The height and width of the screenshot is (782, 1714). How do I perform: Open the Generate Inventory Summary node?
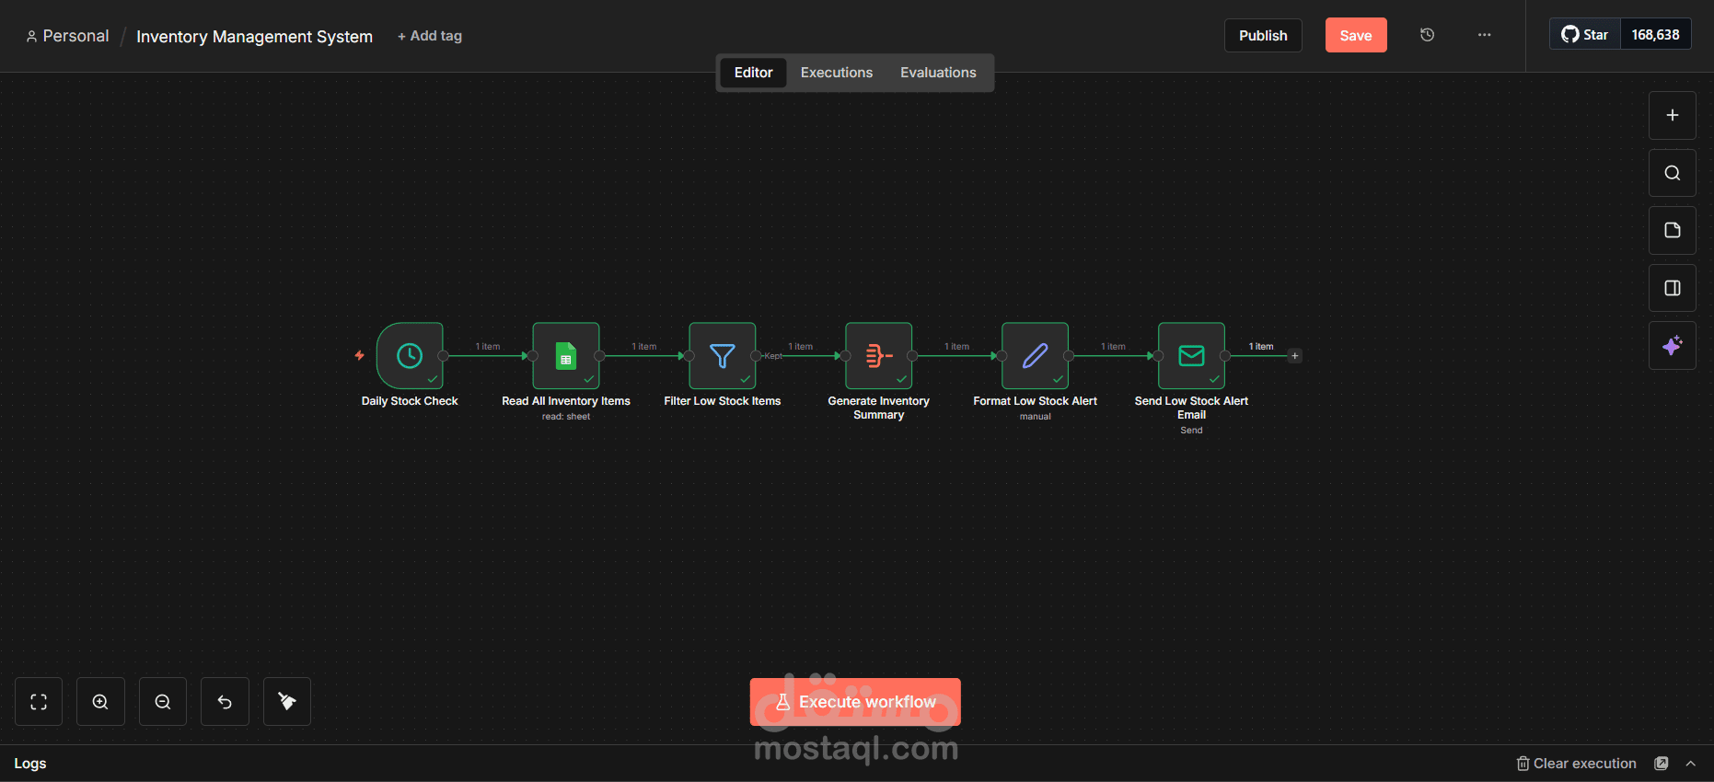point(879,355)
